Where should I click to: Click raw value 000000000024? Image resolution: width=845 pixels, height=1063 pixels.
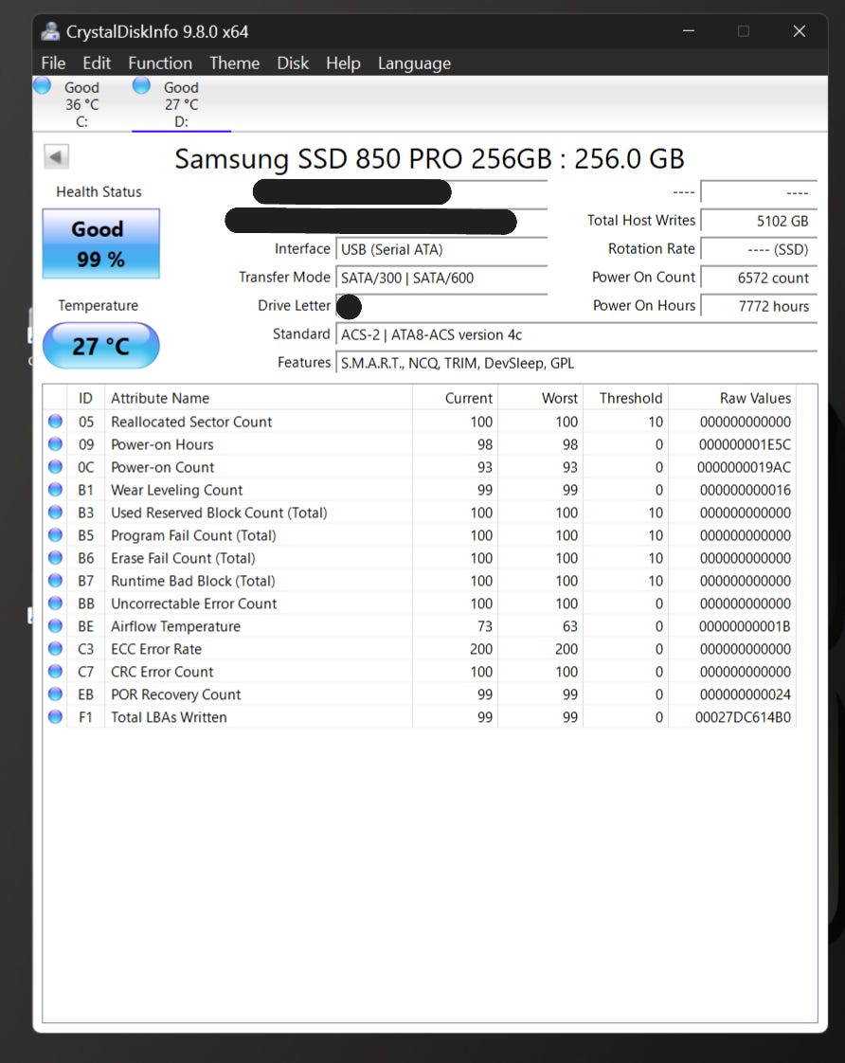point(745,694)
